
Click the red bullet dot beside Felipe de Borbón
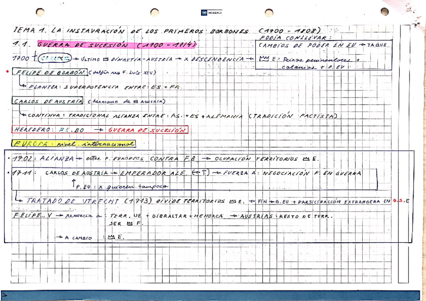click(6, 72)
